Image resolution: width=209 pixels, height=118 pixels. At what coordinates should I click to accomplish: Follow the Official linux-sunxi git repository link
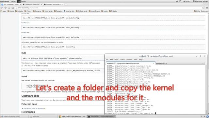[34, 108]
